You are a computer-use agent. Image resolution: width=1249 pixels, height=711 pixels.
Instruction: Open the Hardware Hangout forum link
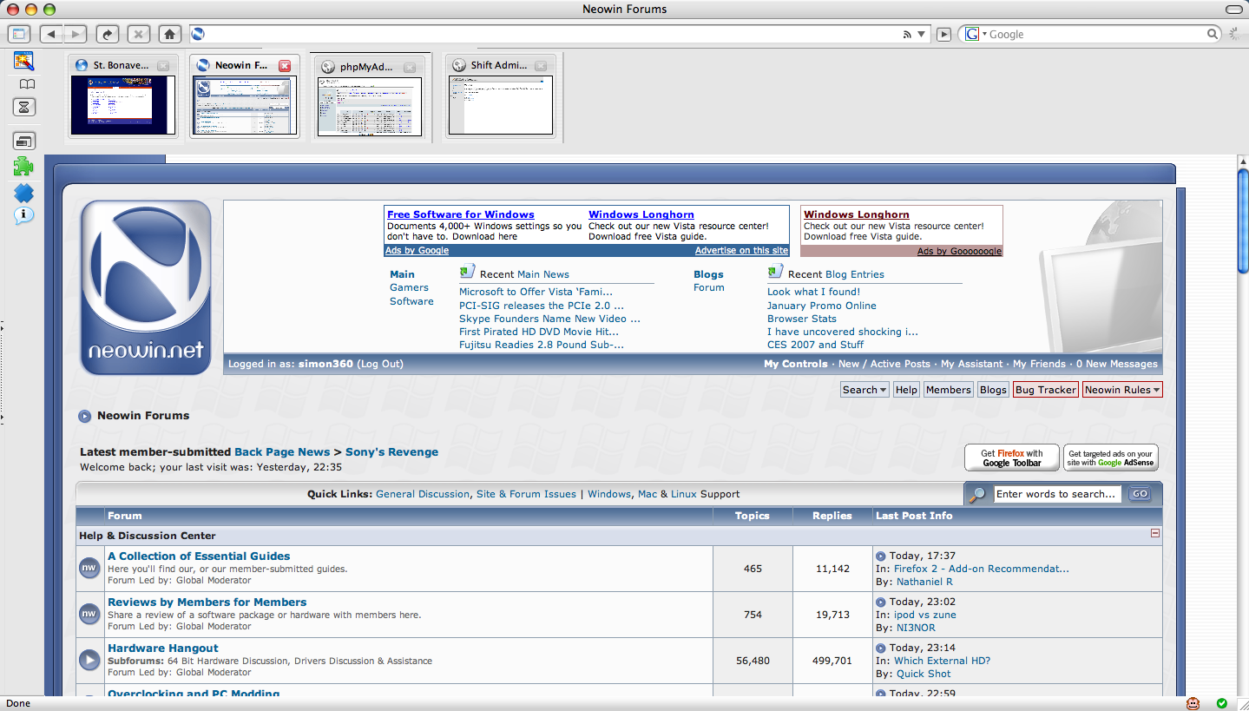pos(162,648)
